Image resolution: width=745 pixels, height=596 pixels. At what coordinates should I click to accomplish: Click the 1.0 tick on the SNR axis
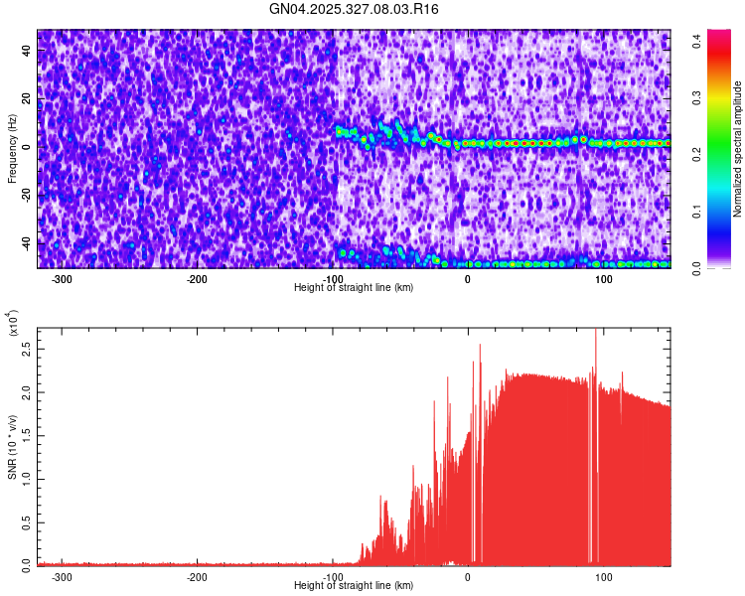[x=26, y=479]
